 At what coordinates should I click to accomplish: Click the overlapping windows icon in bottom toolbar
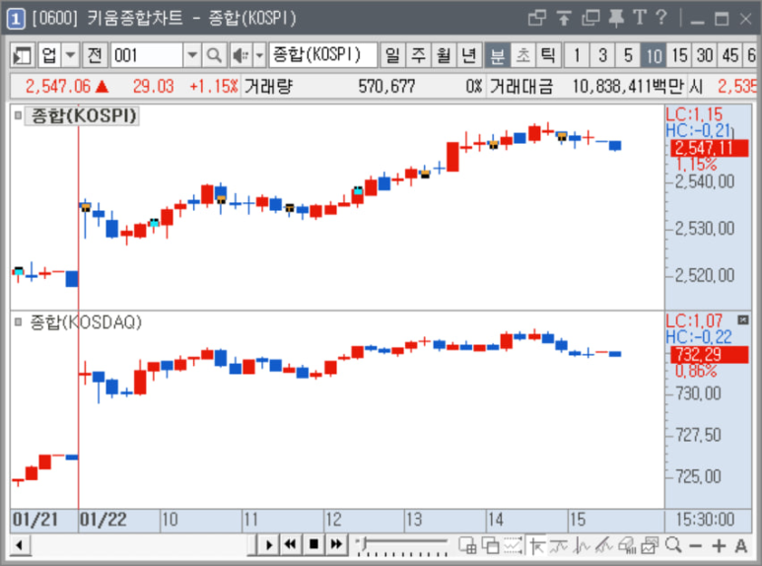pos(490,545)
